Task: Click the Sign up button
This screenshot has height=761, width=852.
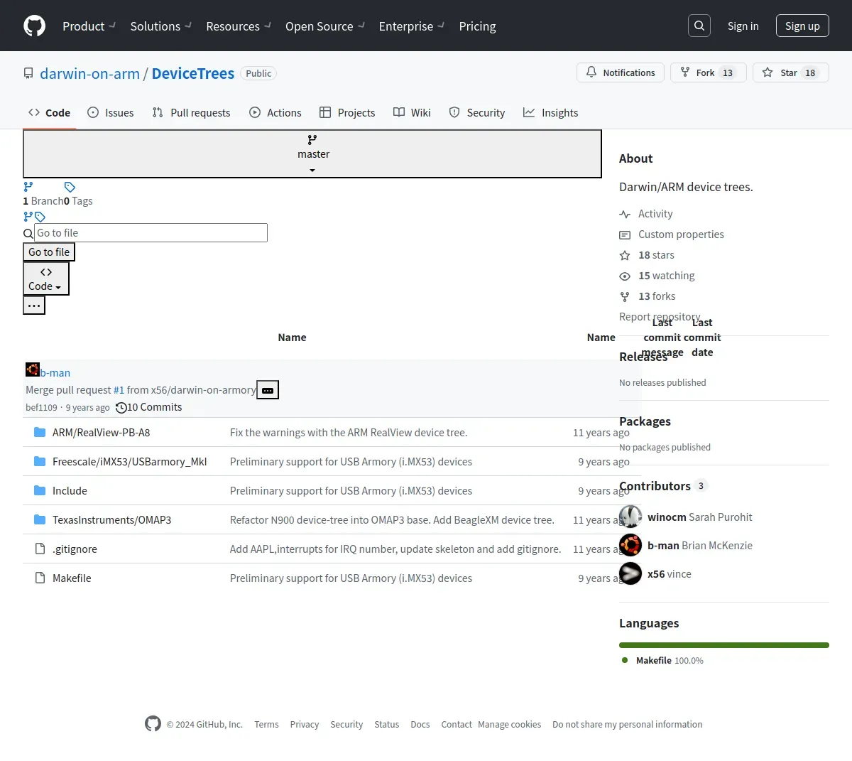Action: pos(802,26)
